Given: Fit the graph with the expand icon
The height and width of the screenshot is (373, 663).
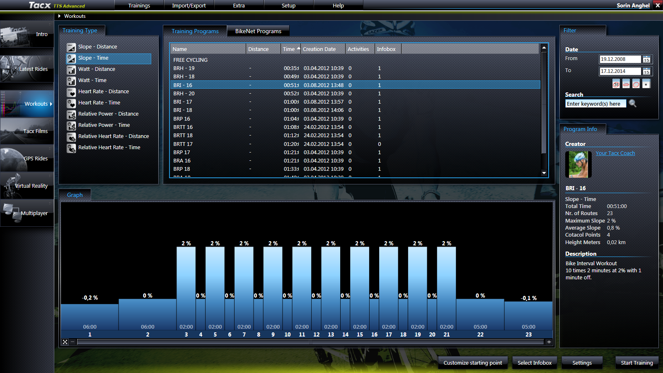Looking at the screenshot, I should (x=65, y=342).
